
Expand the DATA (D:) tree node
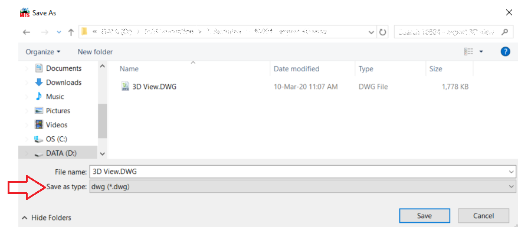tap(27, 153)
